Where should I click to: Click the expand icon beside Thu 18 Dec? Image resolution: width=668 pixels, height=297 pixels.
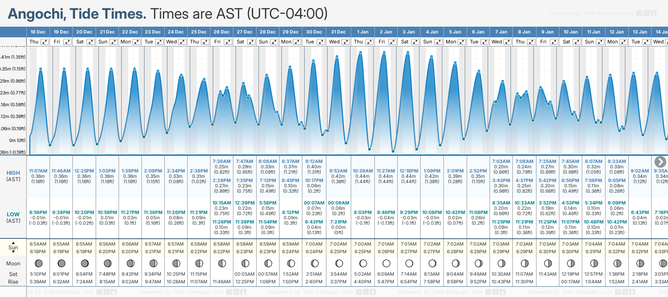[x=45, y=42]
